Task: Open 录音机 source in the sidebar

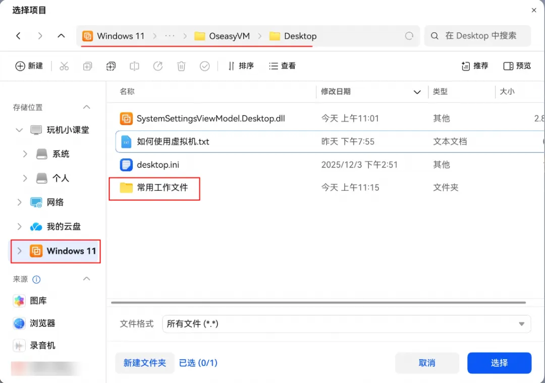Action: pos(34,346)
